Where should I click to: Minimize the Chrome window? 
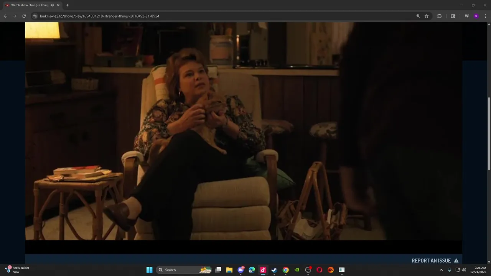click(461, 5)
